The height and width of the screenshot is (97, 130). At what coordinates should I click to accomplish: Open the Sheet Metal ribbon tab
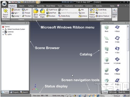tap(51, 6)
